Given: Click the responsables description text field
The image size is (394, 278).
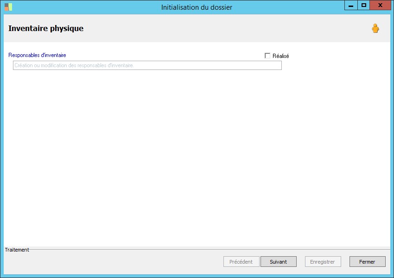Looking at the screenshot, I should tap(147, 65).
